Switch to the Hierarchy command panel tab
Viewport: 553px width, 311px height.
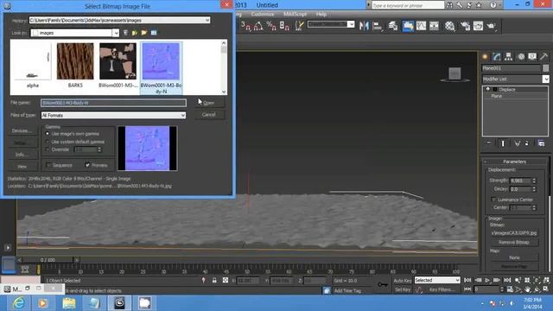(509, 56)
